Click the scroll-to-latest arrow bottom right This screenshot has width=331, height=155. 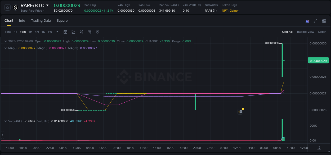coord(319,148)
